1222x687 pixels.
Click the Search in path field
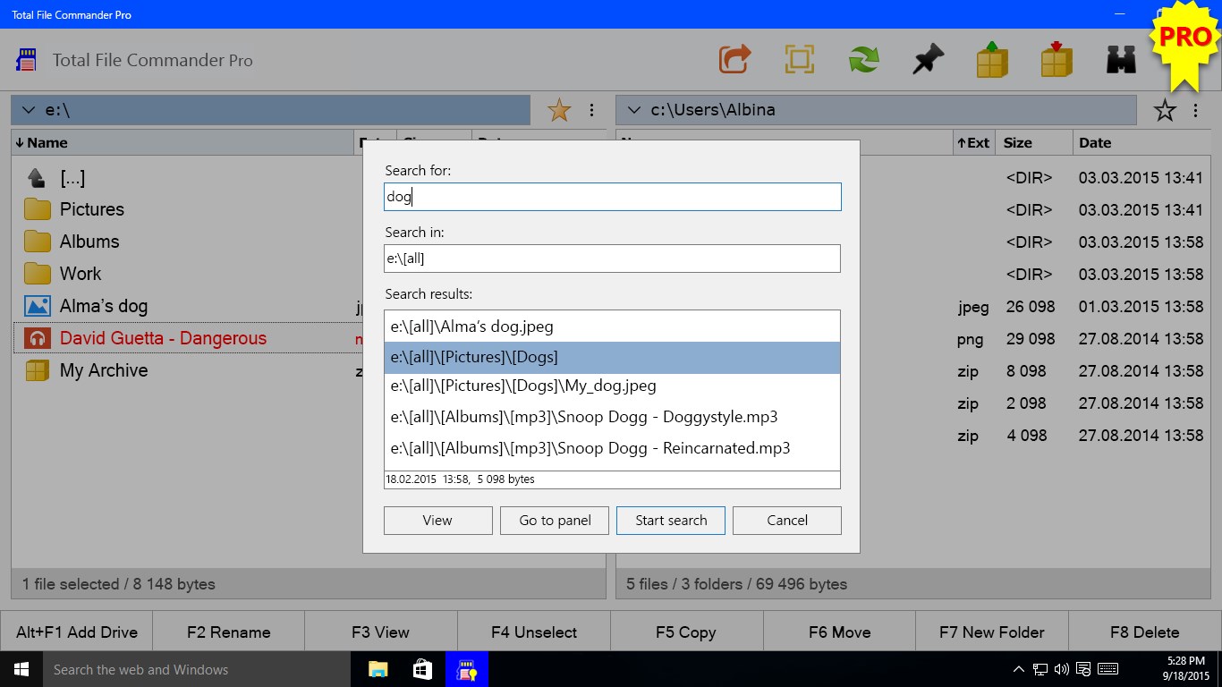[x=613, y=259]
